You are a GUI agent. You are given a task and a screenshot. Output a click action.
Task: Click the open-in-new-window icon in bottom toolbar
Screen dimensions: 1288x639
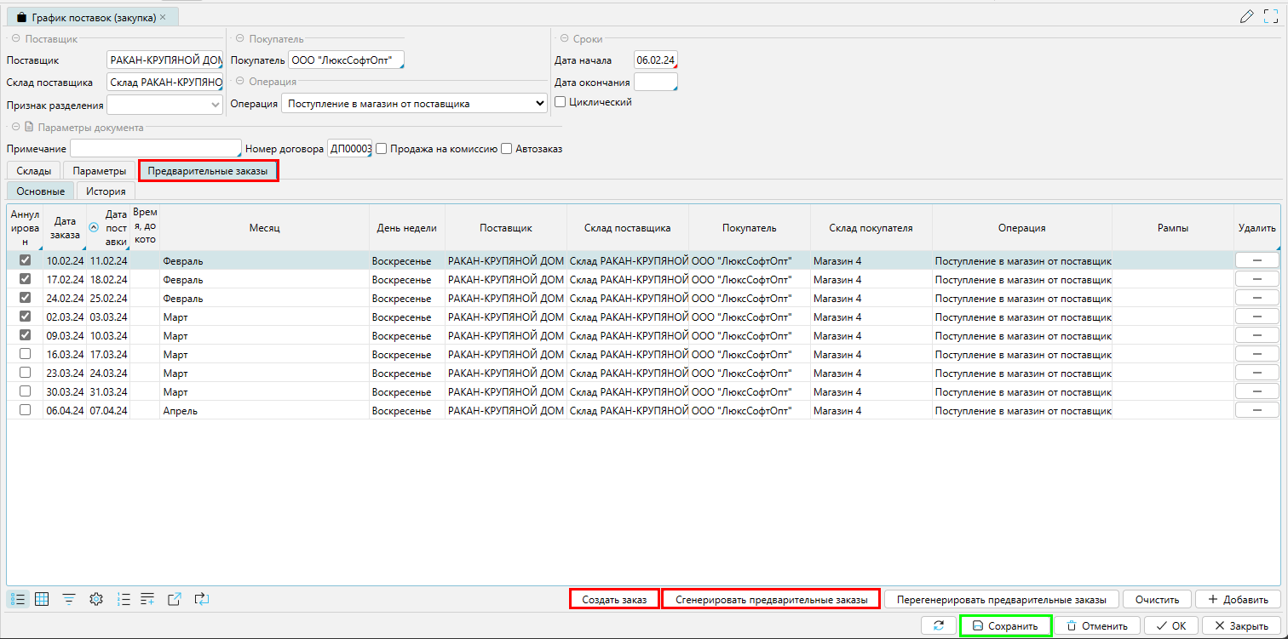(174, 599)
